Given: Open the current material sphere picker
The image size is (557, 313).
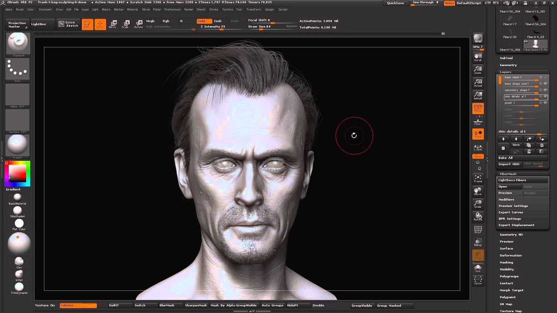Looking at the screenshot, I should point(18,147).
